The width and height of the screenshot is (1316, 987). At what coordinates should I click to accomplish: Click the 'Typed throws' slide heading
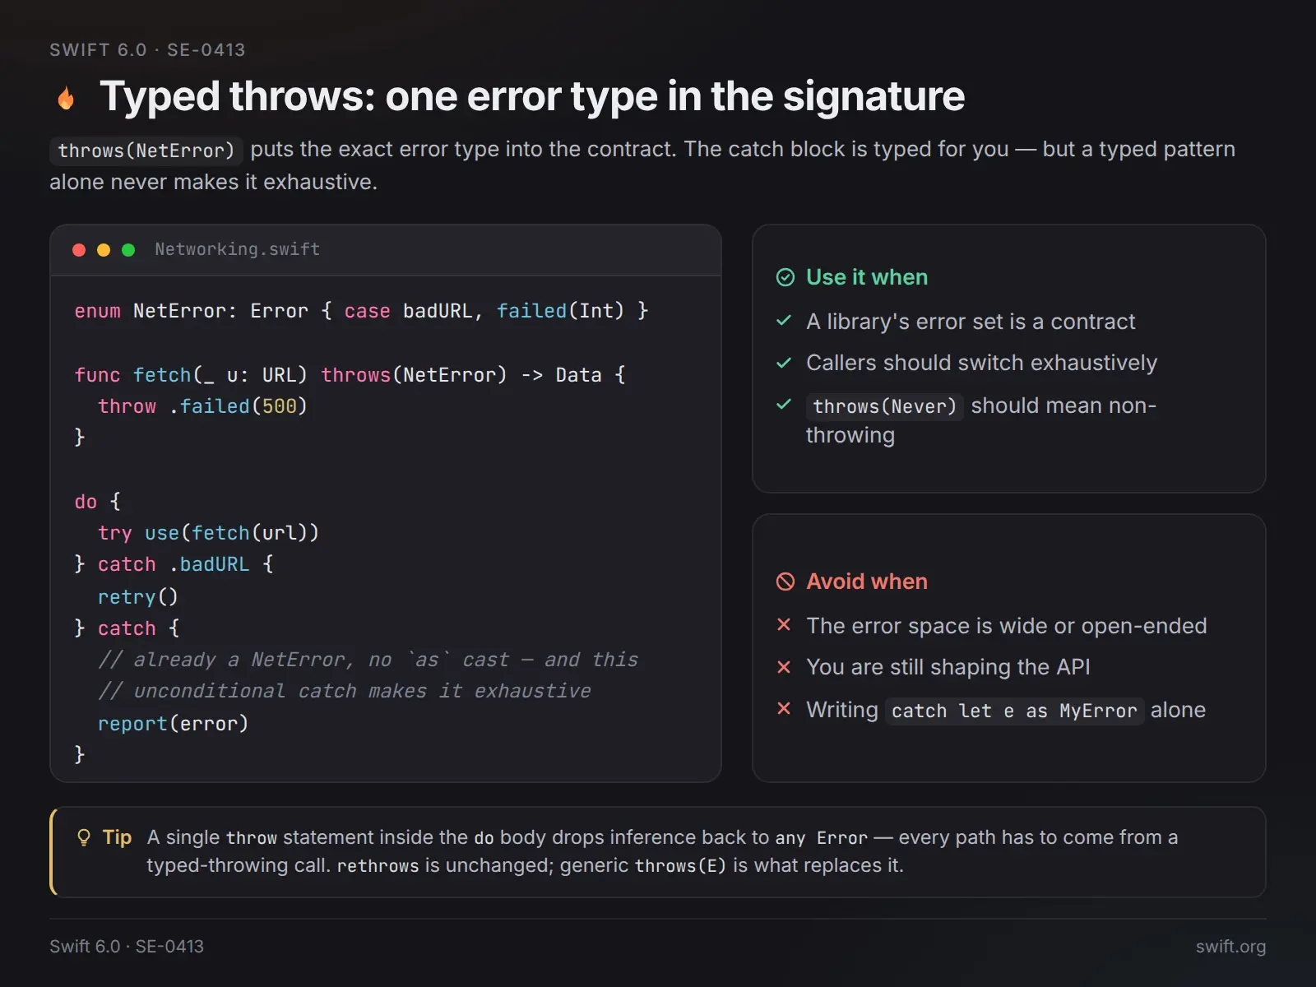pyautogui.click(x=532, y=96)
